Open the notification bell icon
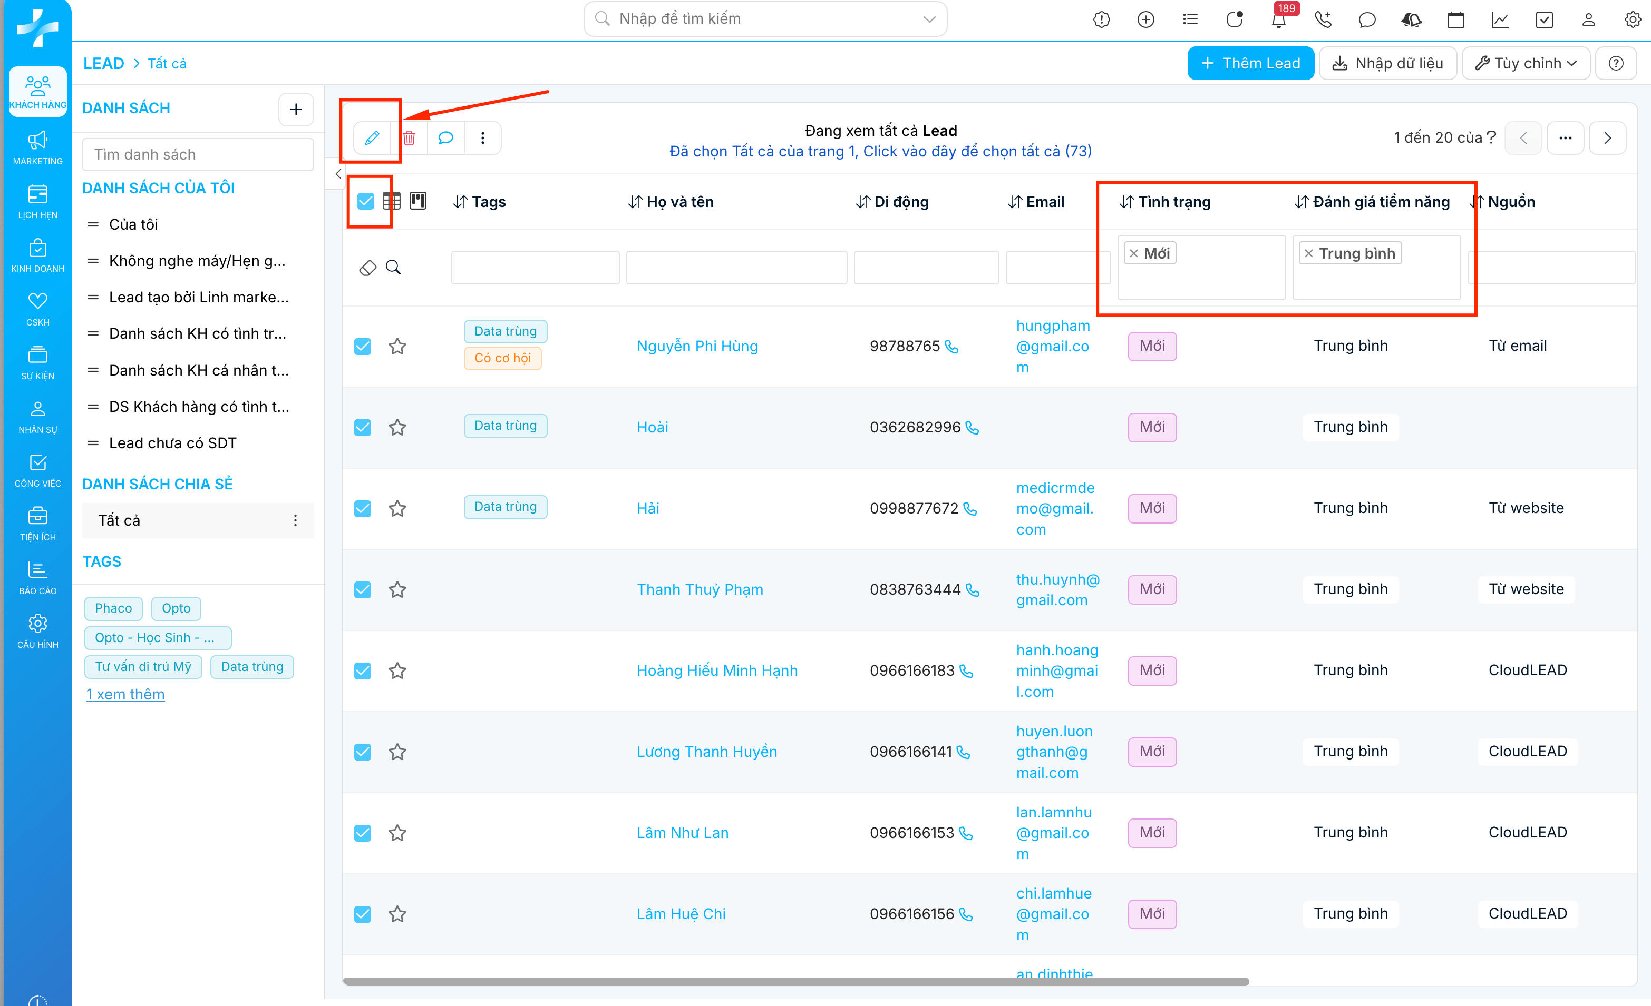Viewport: 1651px width, 1006px height. tap(1278, 20)
